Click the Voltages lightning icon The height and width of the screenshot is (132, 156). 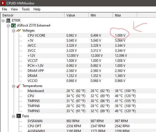19,30
